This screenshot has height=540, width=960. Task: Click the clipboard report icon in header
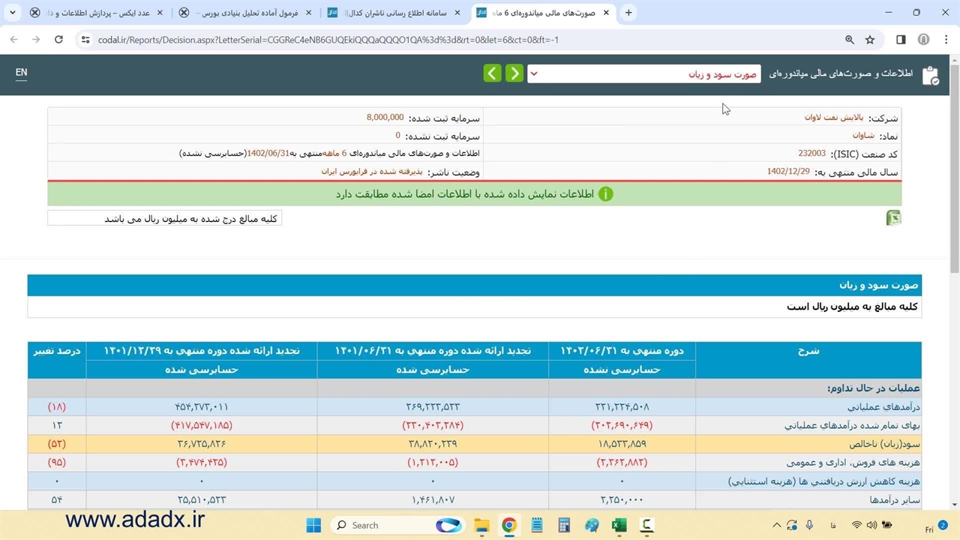coord(930,75)
